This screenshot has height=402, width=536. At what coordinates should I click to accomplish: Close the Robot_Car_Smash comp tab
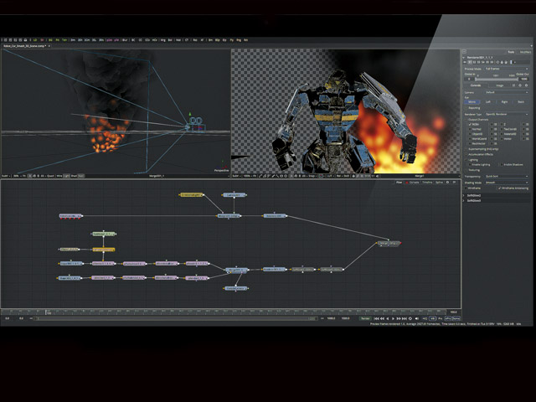click(x=49, y=46)
